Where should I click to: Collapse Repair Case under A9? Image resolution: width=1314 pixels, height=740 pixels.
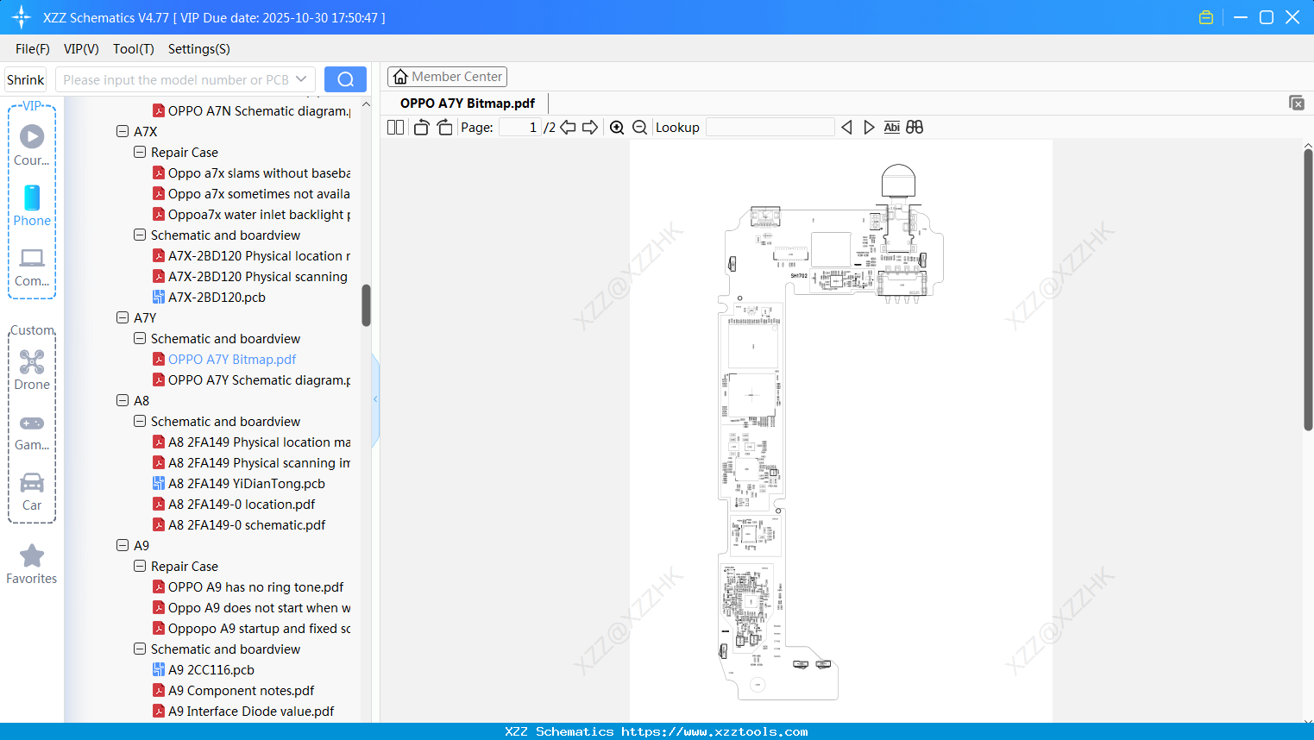(140, 567)
